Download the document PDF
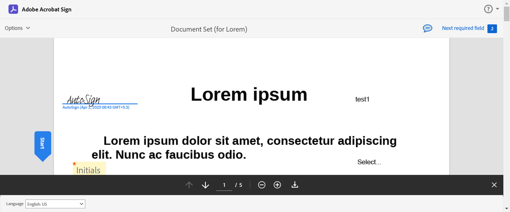Image resolution: width=510 pixels, height=212 pixels. (295, 185)
